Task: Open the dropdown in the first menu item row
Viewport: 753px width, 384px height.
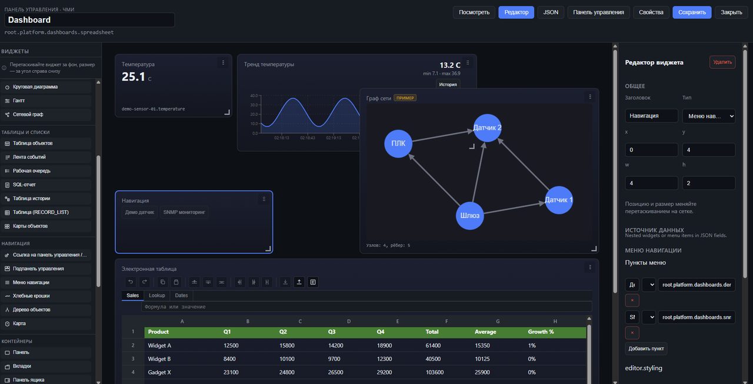Action: coord(648,285)
